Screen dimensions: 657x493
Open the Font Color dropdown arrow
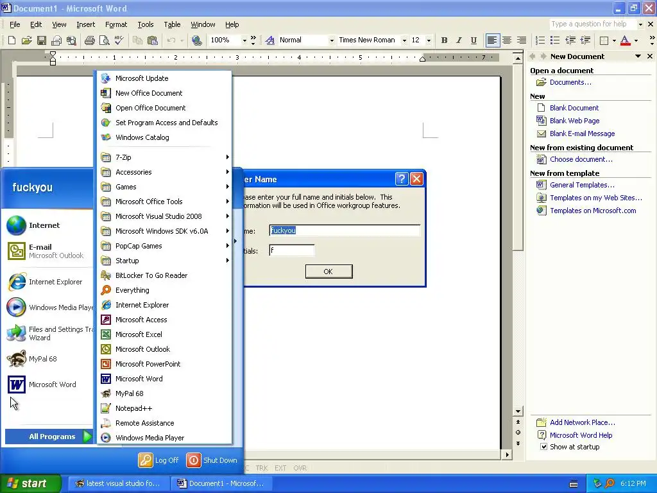click(x=636, y=40)
